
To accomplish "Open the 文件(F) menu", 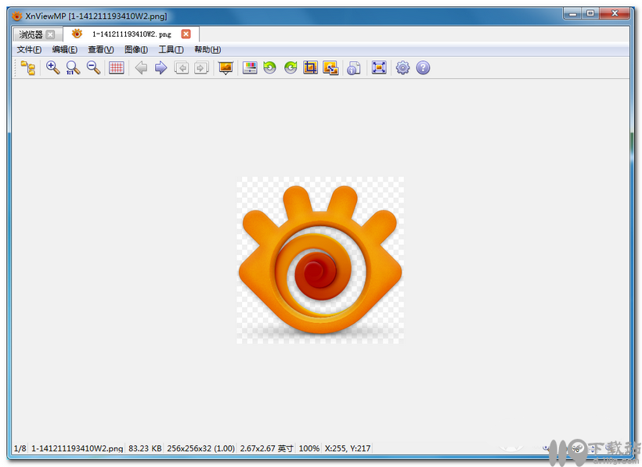I will tap(29, 49).
